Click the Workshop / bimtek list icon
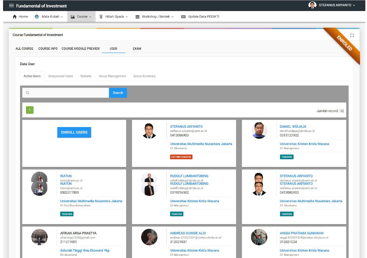Screen dimensions: 367x258 click(137, 17)
